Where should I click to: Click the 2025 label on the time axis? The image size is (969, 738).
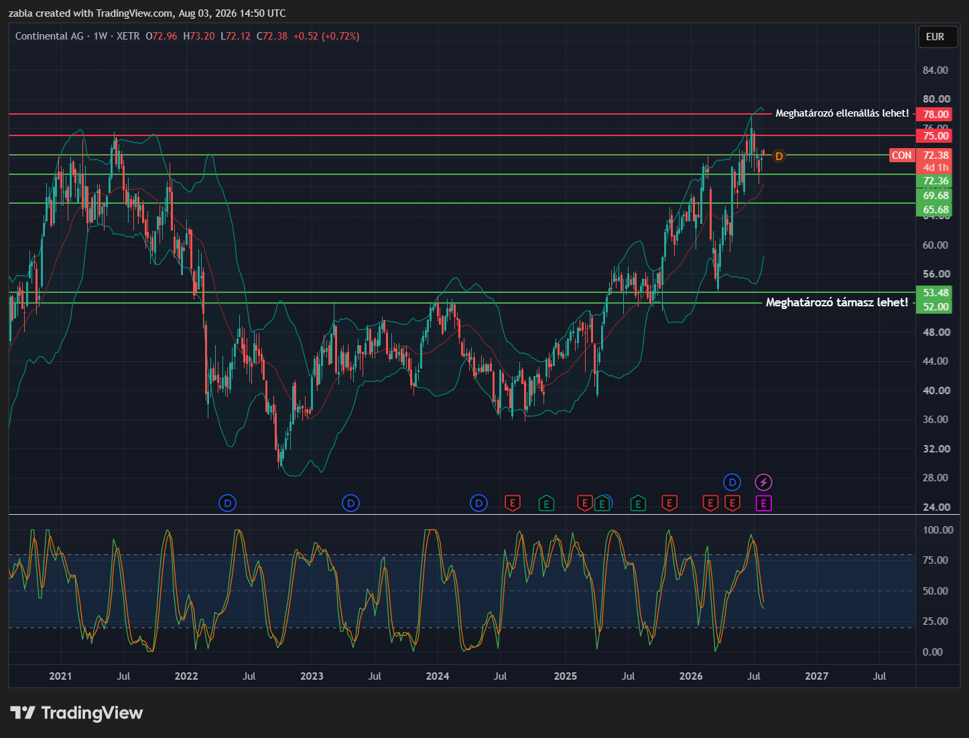coord(565,676)
